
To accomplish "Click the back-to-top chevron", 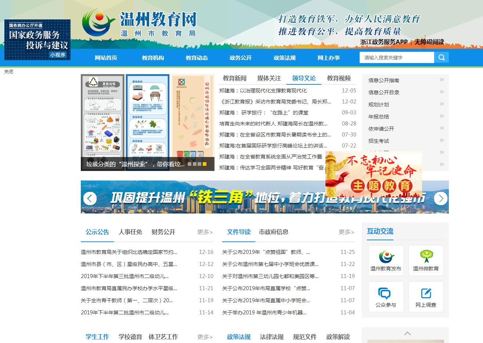I will (x=407, y=333).
